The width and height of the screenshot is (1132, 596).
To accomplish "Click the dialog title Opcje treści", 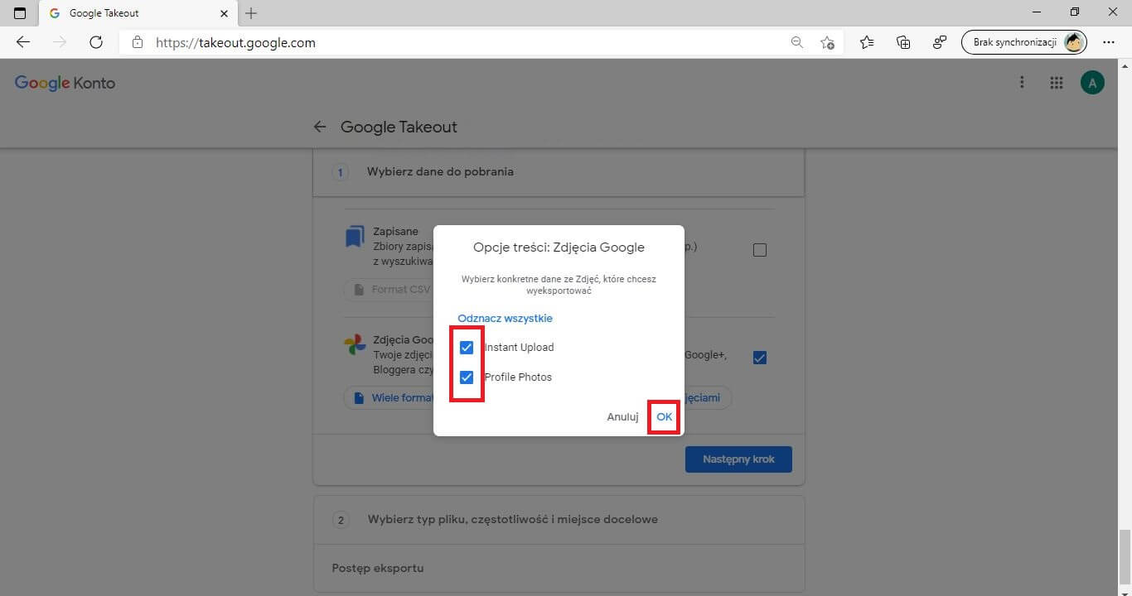I will pyautogui.click(x=559, y=248).
